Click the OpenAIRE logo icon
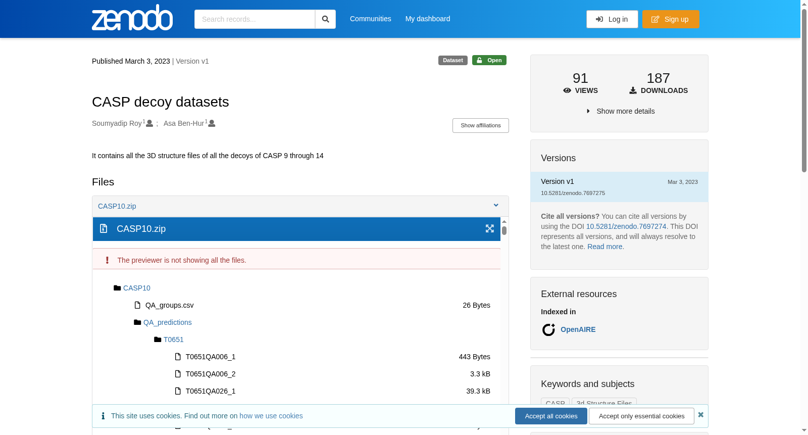808x435 pixels. [x=548, y=330]
